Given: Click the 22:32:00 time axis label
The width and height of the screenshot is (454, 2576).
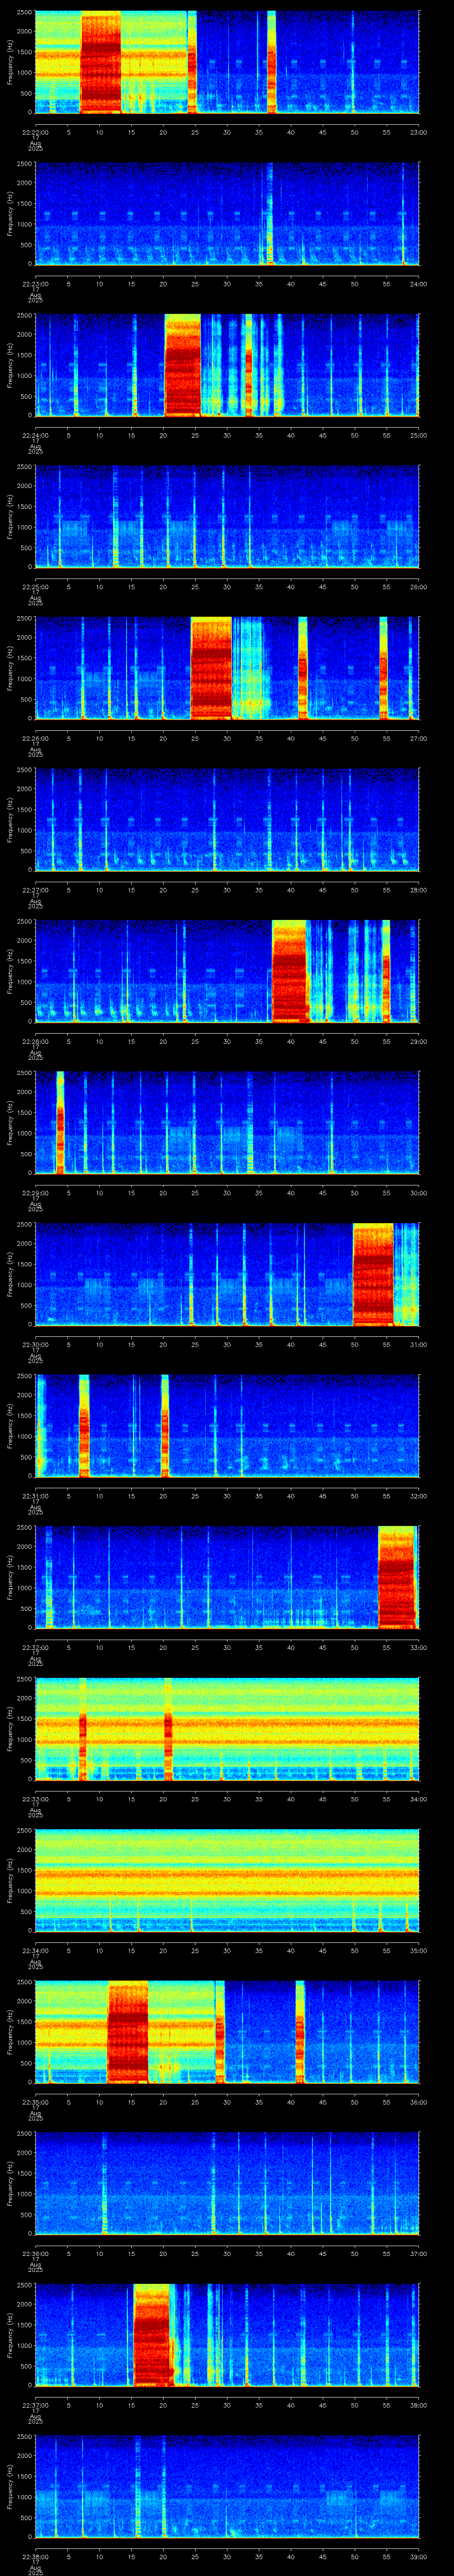Looking at the screenshot, I should (36, 1647).
